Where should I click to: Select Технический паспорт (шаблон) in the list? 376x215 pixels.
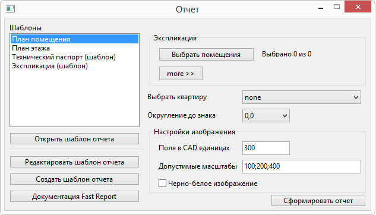pos(74,57)
